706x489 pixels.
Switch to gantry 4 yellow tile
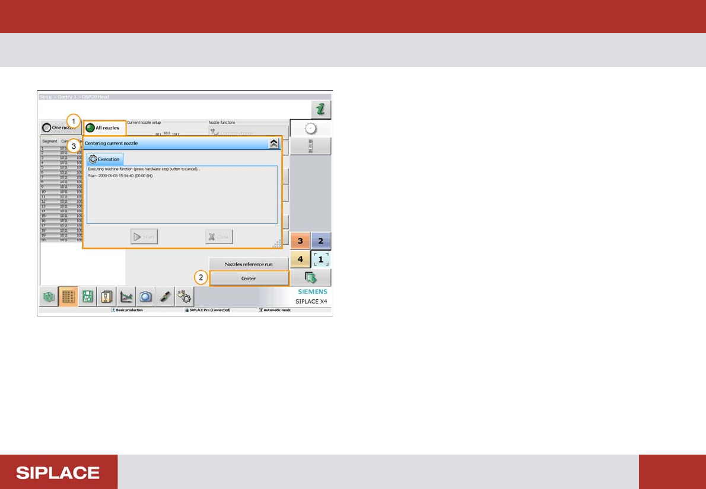click(x=300, y=260)
